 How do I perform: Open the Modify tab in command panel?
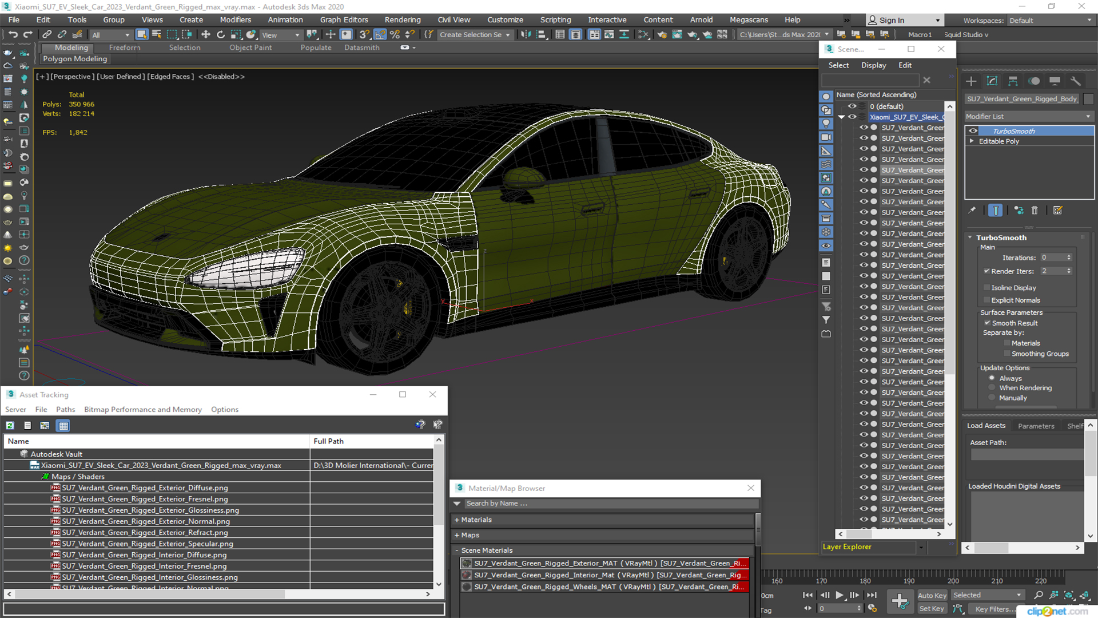[x=992, y=81]
